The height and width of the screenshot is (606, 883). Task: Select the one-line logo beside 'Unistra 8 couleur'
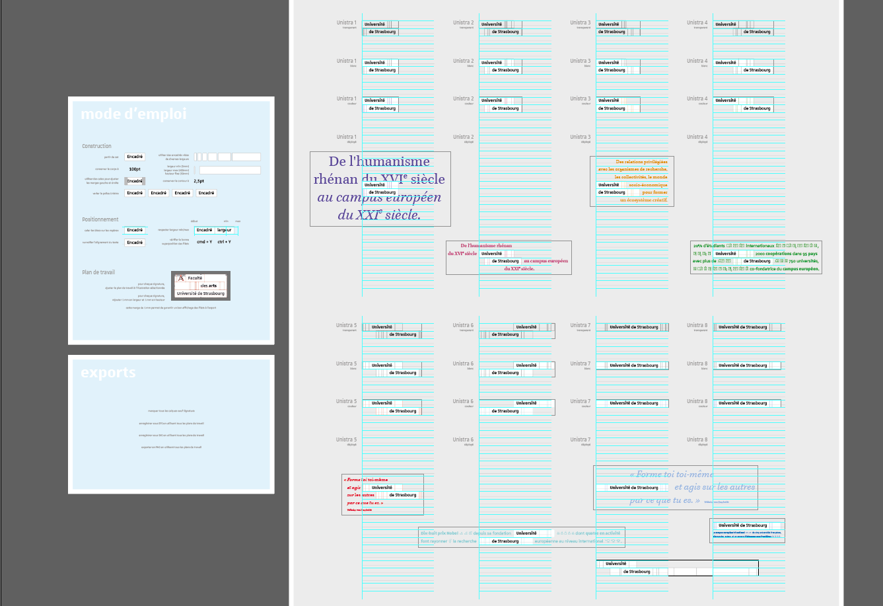747,403
